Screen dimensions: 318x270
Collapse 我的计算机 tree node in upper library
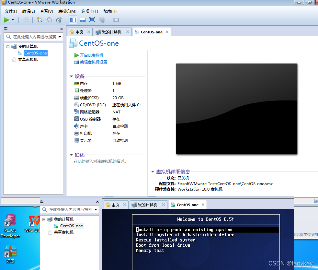8,47
